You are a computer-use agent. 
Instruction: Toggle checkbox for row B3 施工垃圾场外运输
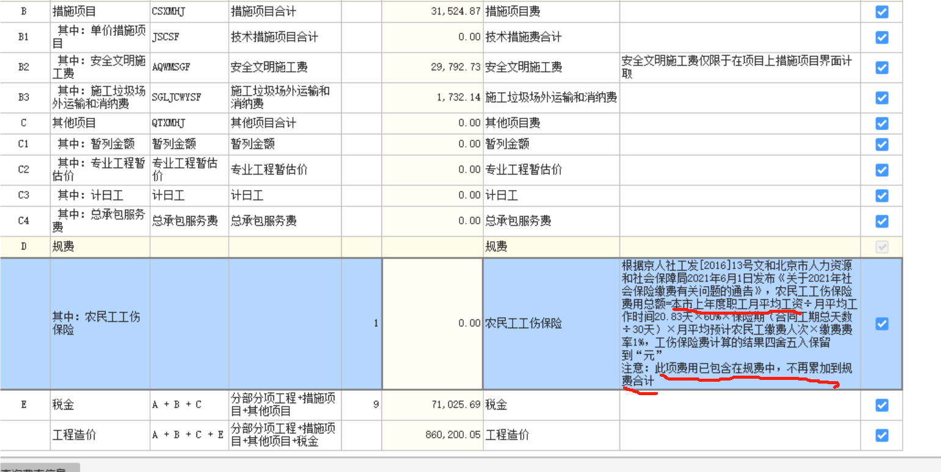tap(881, 98)
